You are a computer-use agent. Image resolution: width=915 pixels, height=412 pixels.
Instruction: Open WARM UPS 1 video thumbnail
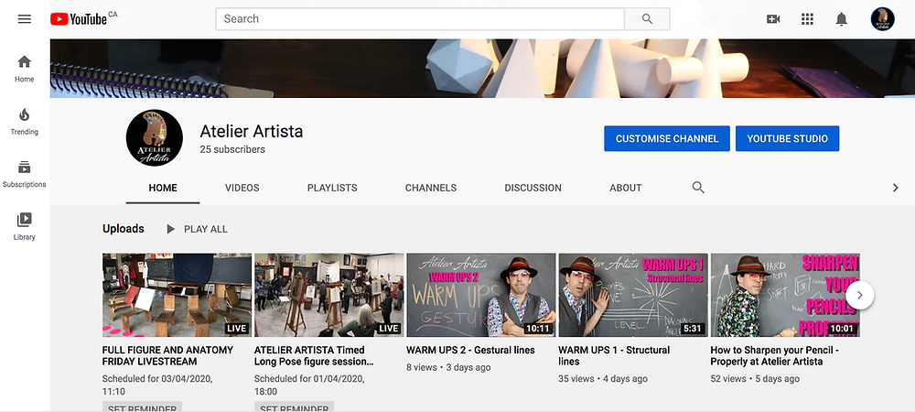[633, 296]
